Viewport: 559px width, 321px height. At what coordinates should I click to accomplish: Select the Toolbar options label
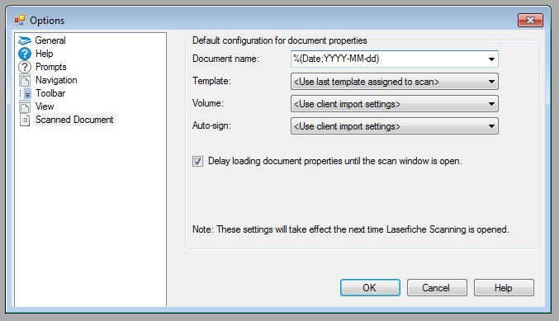click(50, 93)
